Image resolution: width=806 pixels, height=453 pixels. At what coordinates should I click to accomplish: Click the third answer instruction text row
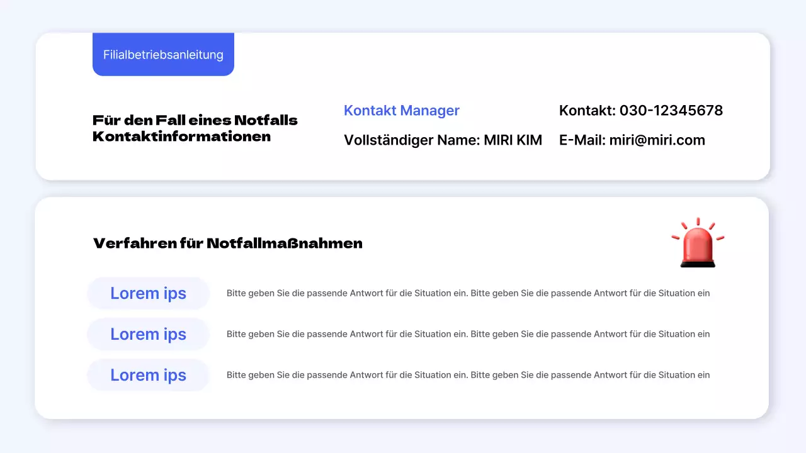tap(468, 374)
